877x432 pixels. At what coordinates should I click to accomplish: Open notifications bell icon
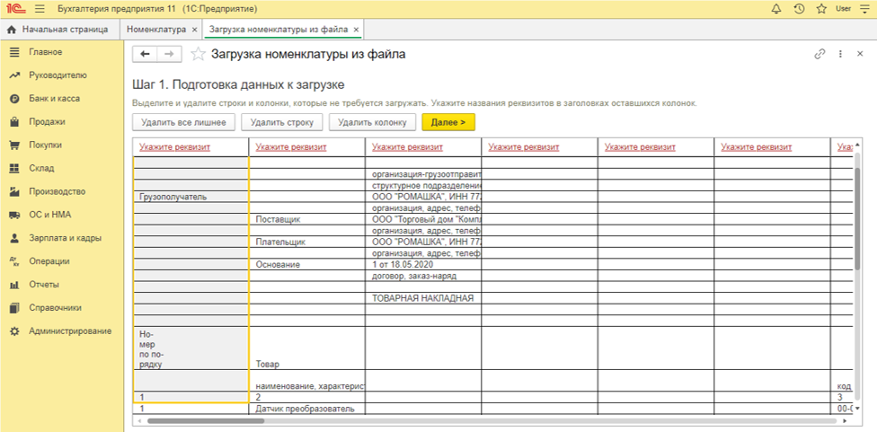(775, 9)
